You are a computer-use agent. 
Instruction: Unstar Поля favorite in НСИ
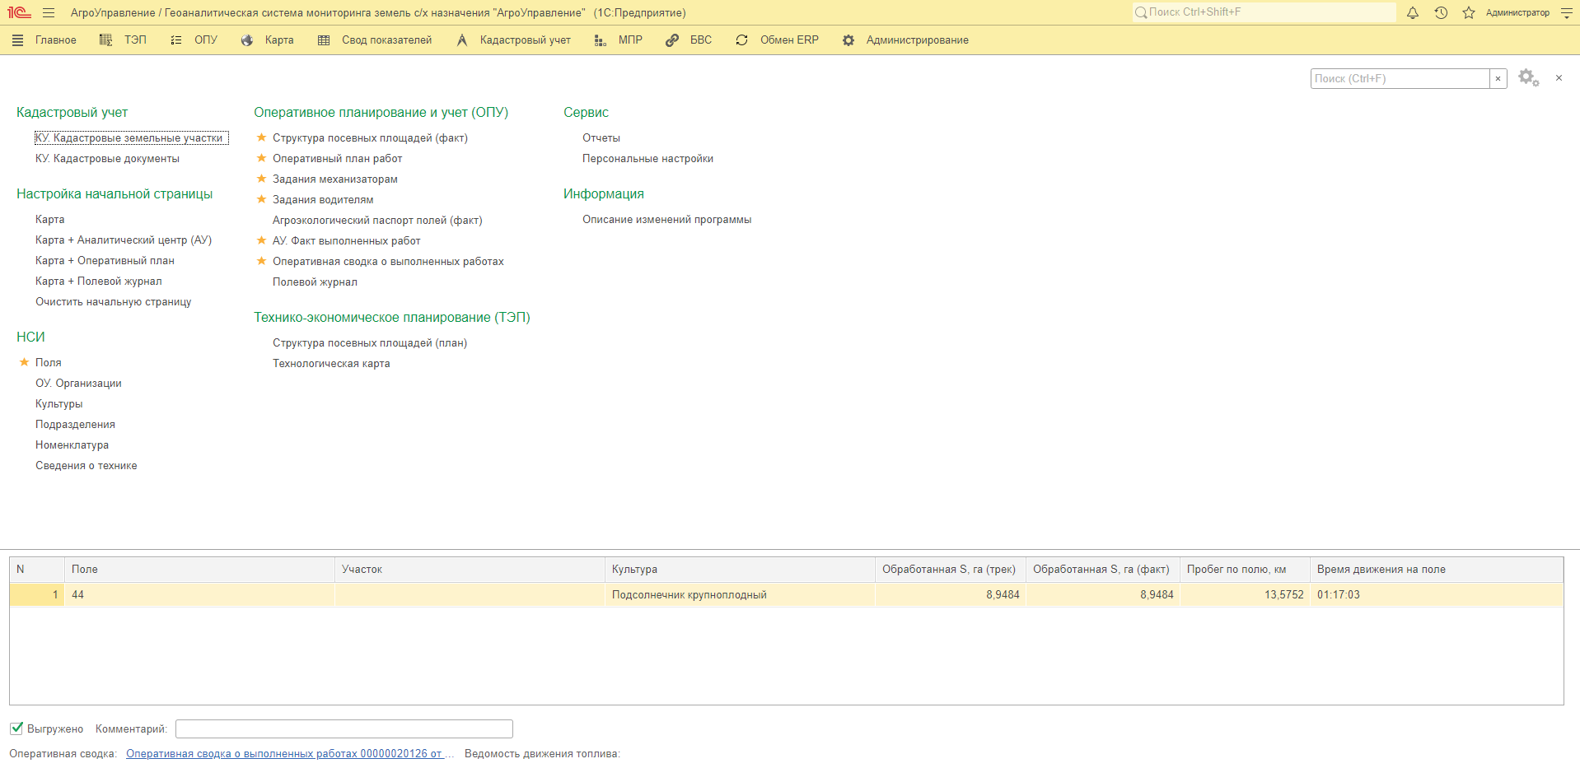(25, 362)
